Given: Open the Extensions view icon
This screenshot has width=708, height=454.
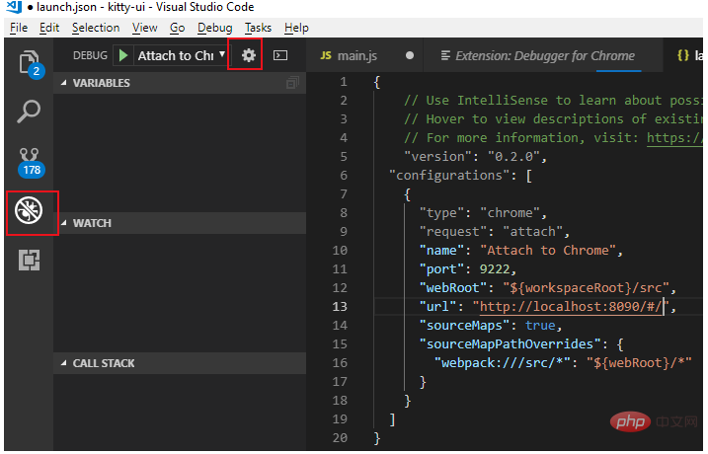Looking at the screenshot, I should 29,262.
